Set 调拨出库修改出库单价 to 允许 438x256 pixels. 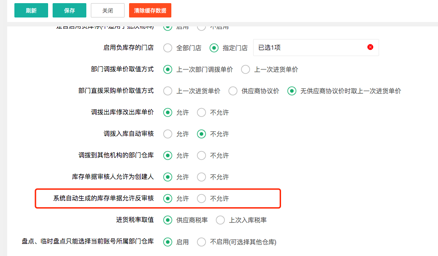click(x=168, y=113)
